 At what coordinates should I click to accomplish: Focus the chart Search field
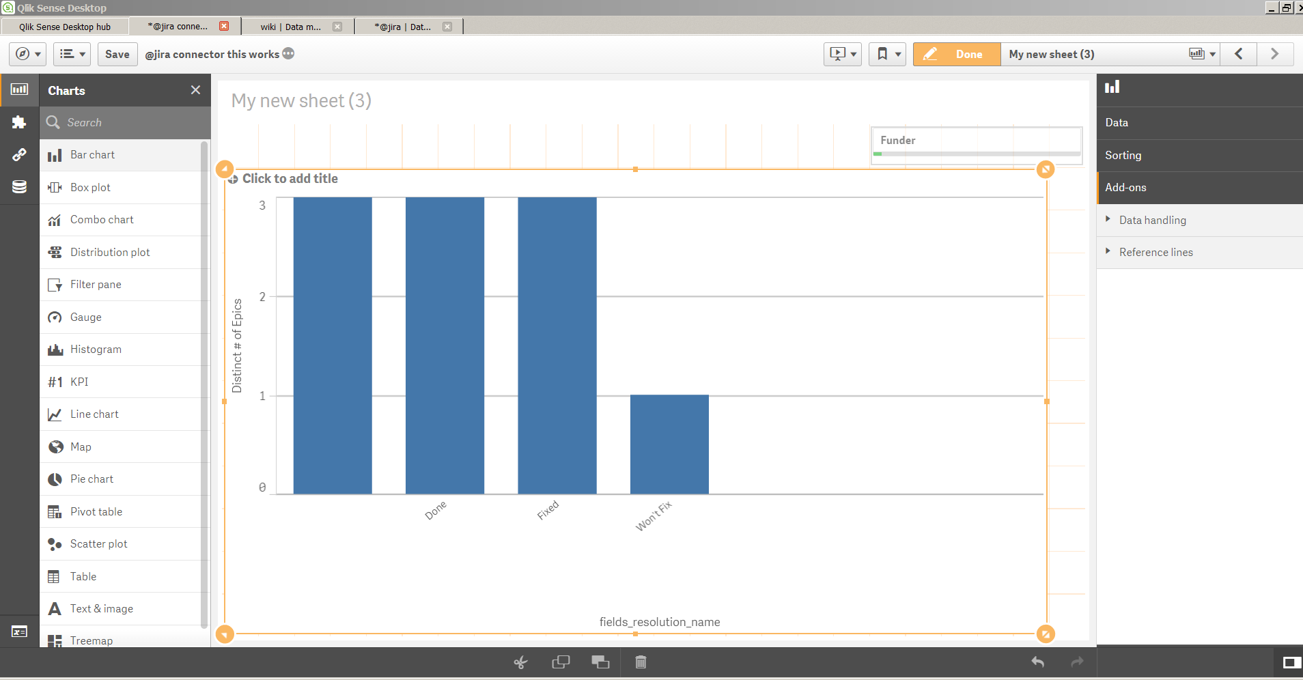[x=125, y=123]
